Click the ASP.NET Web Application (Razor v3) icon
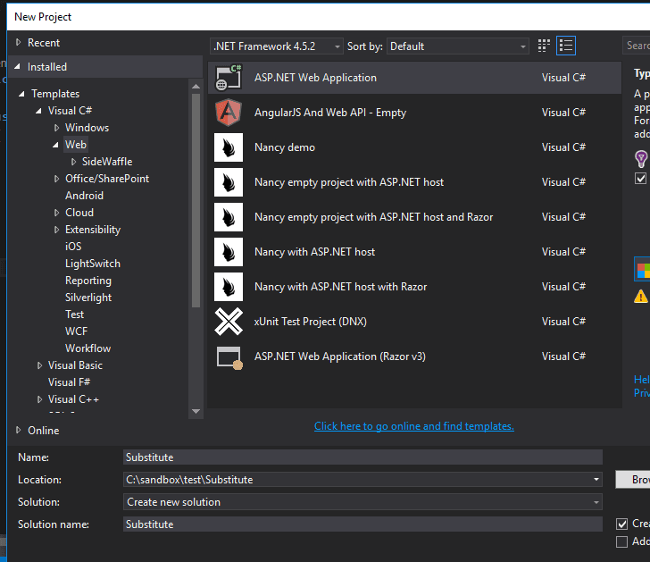650x562 pixels. (229, 357)
